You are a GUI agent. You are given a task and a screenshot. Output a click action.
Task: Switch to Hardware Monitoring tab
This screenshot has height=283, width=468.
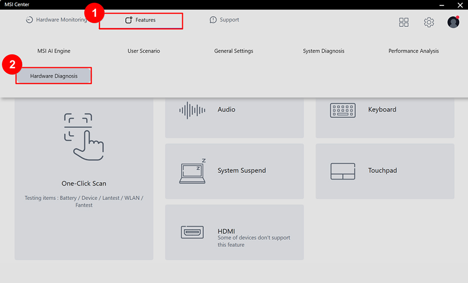coord(56,20)
